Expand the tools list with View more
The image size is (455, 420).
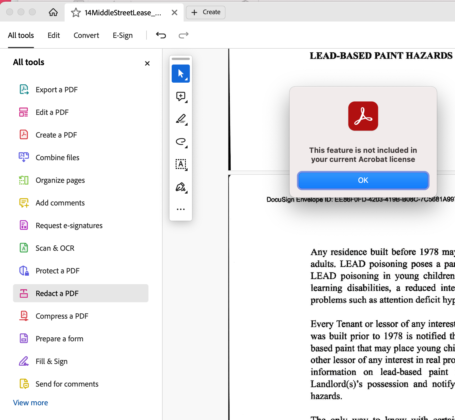point(30,402)
